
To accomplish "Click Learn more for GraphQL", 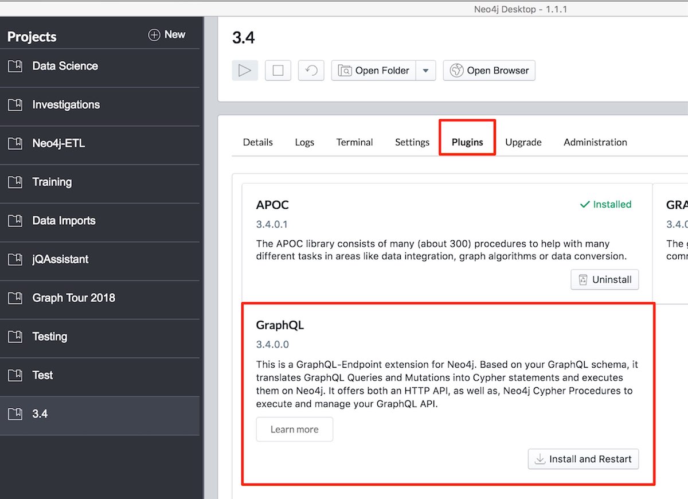I will pos(295,430).
